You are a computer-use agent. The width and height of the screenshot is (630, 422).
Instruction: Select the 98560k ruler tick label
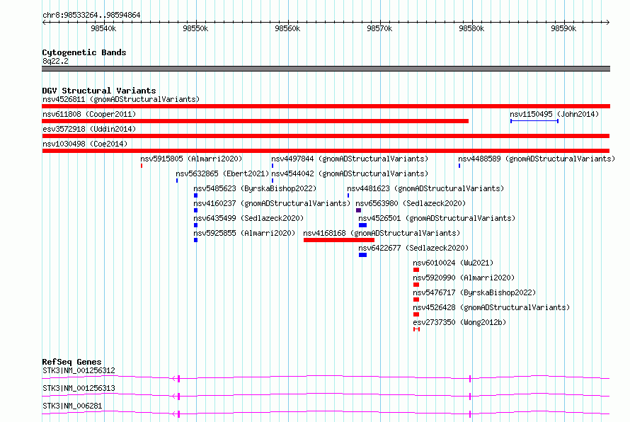pos(287,28)
